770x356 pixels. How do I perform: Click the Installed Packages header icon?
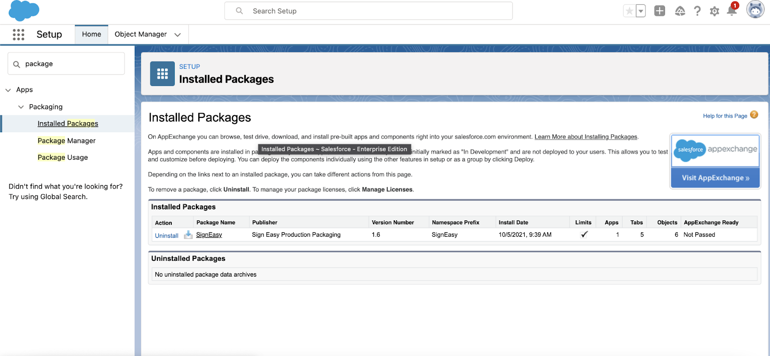(163, 74)
